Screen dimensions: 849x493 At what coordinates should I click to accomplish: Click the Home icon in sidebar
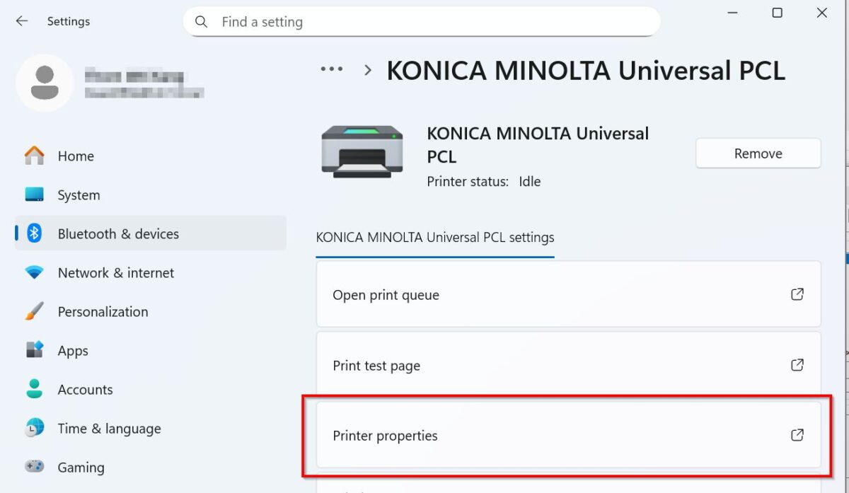coord(34,156)
